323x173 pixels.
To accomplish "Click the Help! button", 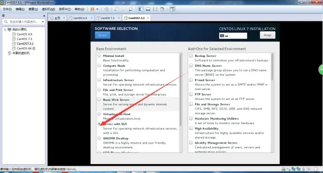I will (267, 35).
